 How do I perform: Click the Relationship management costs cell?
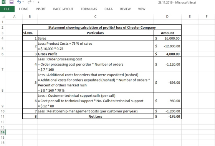95,111
